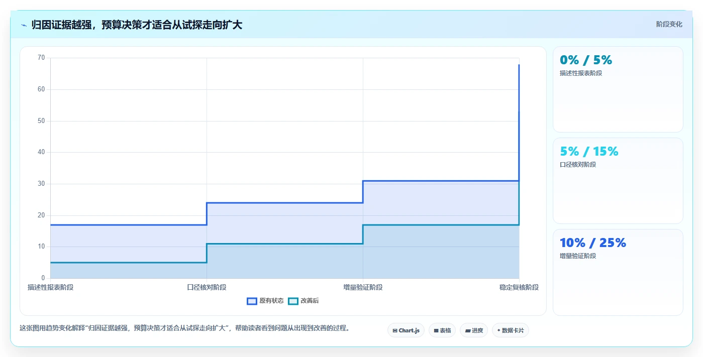703x357 pixels.
Task: Open the 10% / 25% 增量验证阶段 card
Action: (x=618, y=272)
